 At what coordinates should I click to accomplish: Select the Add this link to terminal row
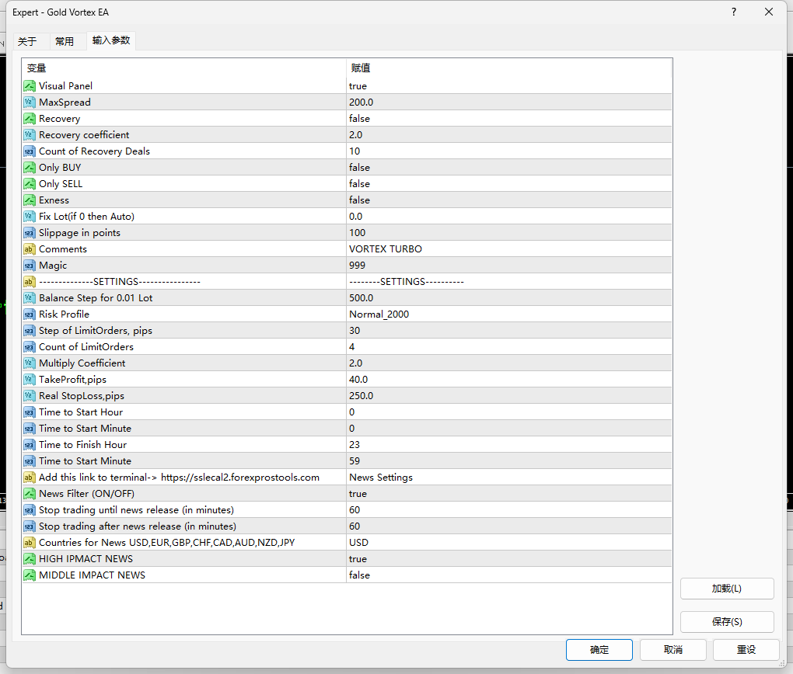347,478
